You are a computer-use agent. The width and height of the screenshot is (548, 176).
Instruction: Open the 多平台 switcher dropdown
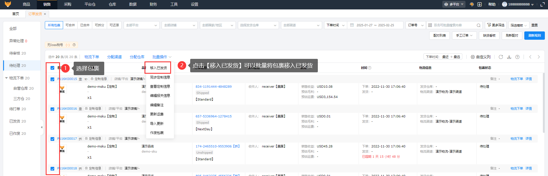454,4
